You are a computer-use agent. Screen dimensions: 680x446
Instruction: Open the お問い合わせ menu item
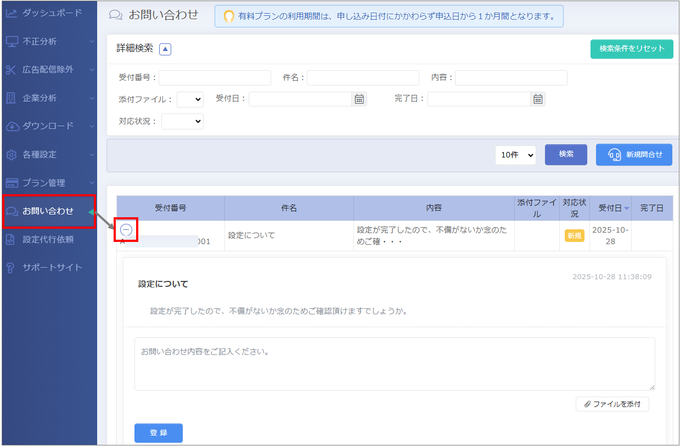click(48, 211)
